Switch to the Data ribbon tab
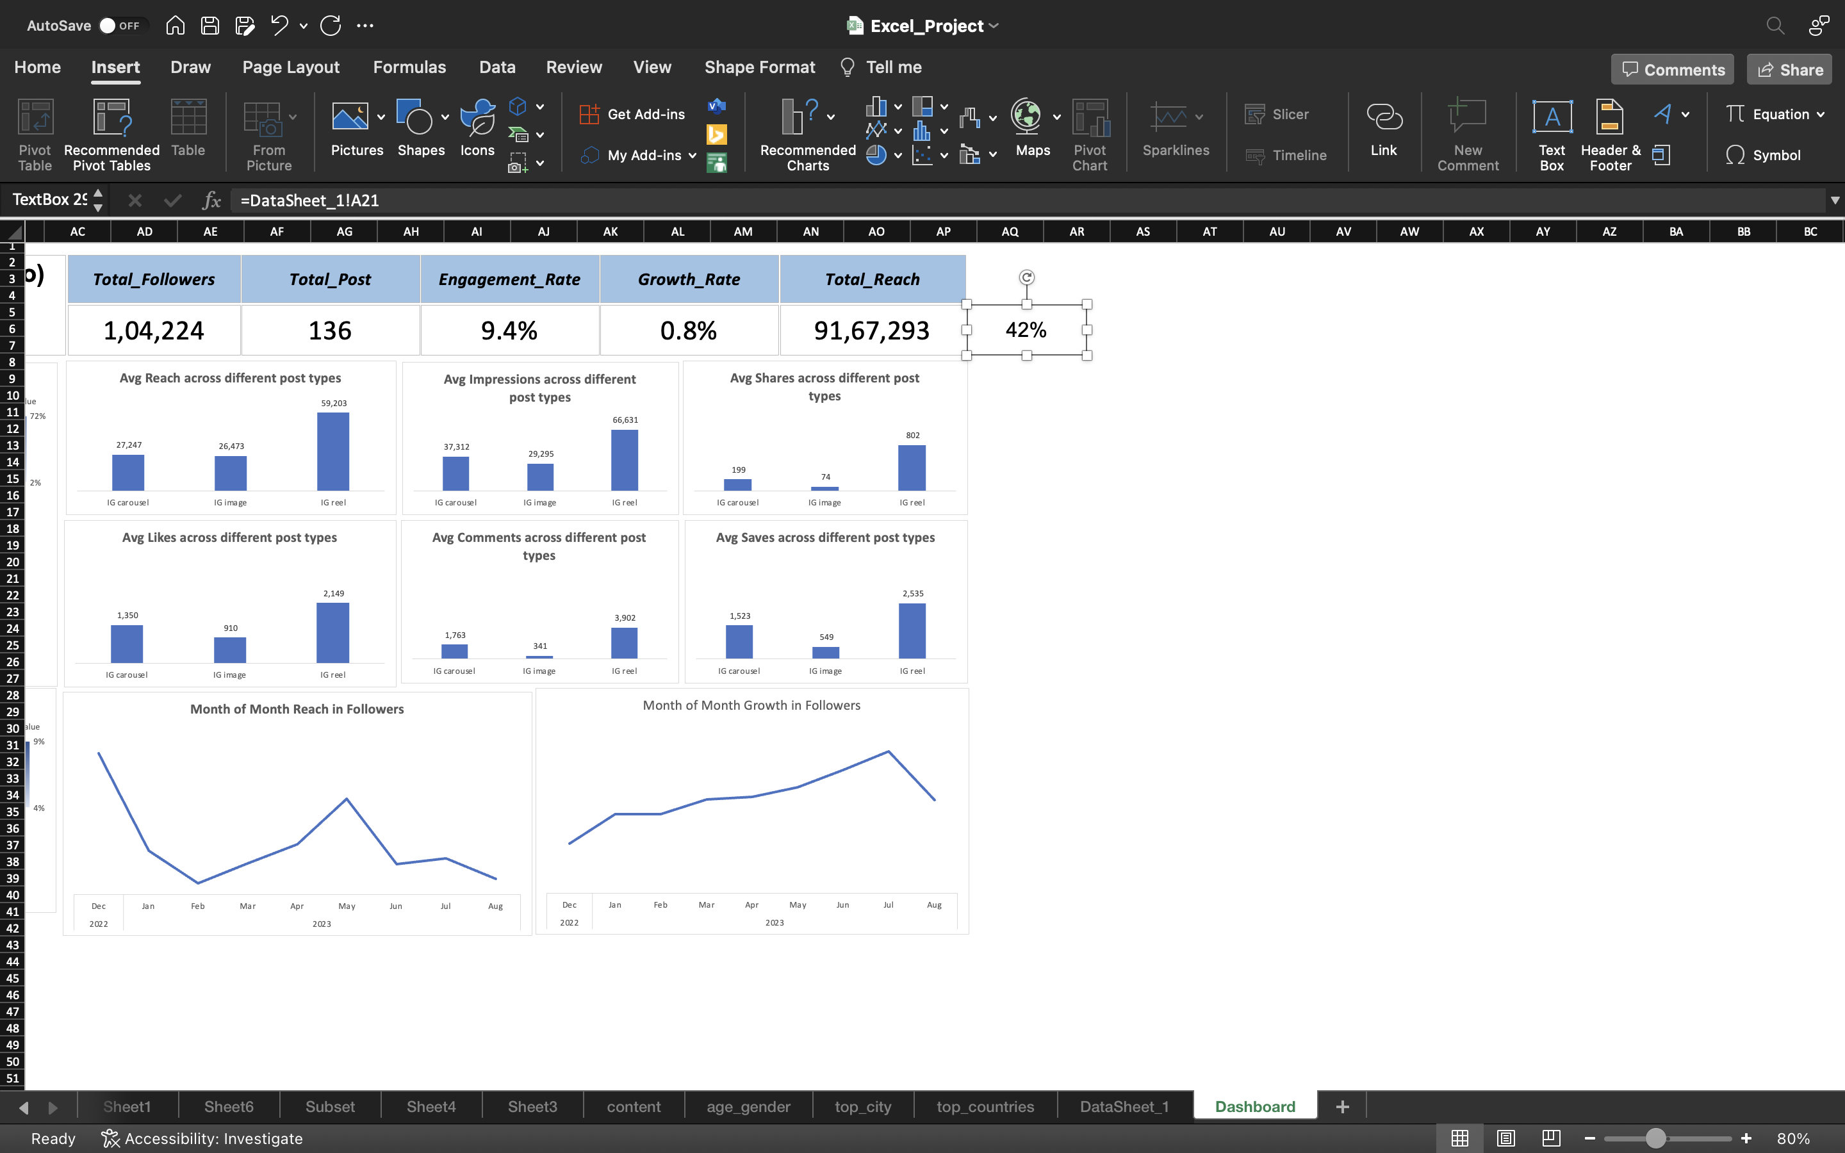The height and width of the screenshot is (1153, 1845). [x=497, y=67]
